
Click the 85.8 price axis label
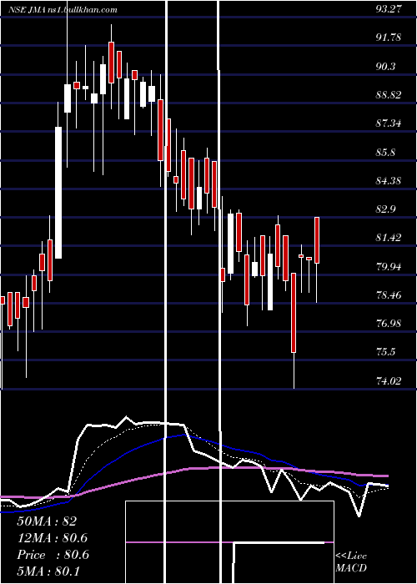coord(386,153)
